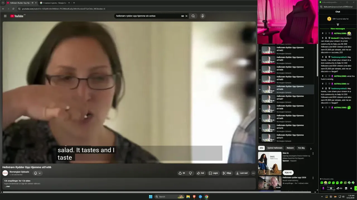Viewport: 357px width, 200px height.
Task: Show hidden system tray icons
Action: [x=322, y=197]
